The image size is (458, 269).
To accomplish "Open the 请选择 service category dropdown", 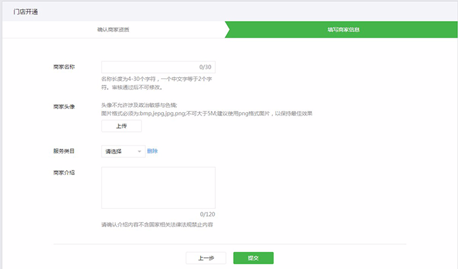I will point(122,151).
